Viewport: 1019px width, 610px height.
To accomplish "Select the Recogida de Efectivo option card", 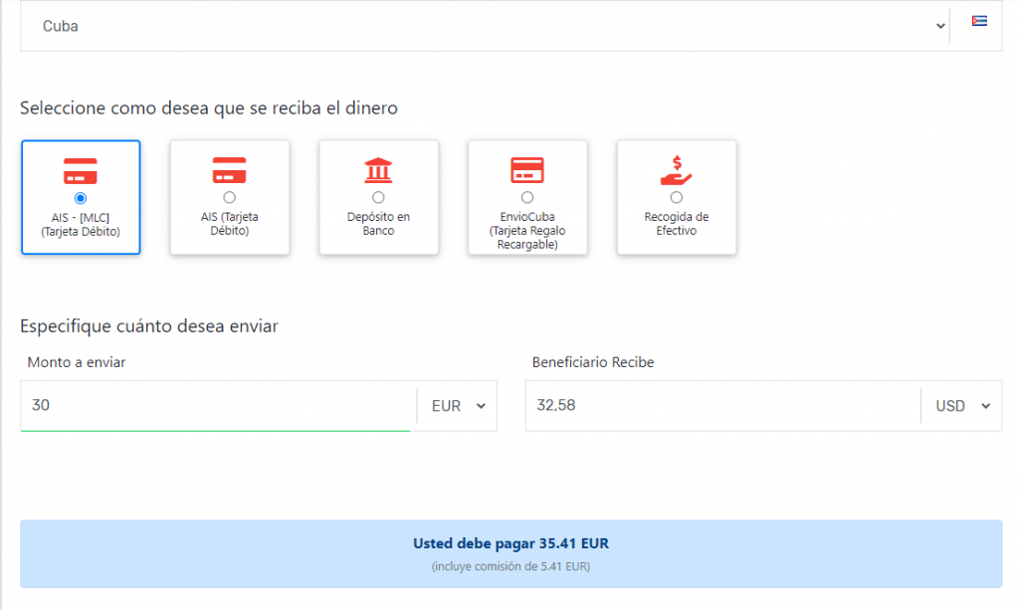I will coord(677,197).
